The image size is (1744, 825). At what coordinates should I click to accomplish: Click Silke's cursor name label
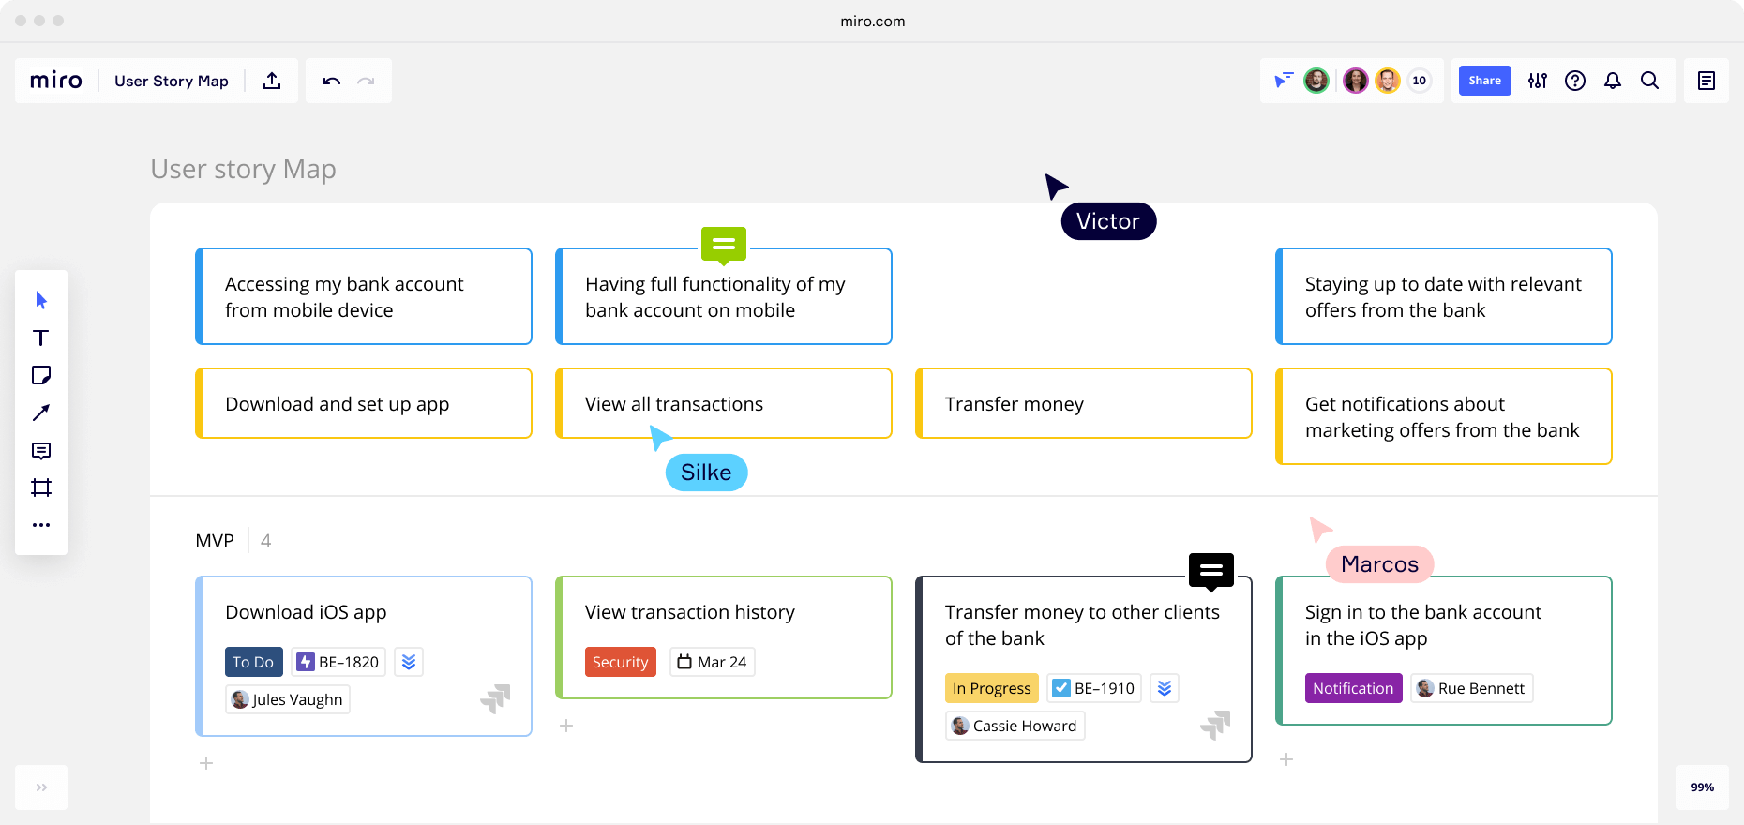[x=706, y=472]
